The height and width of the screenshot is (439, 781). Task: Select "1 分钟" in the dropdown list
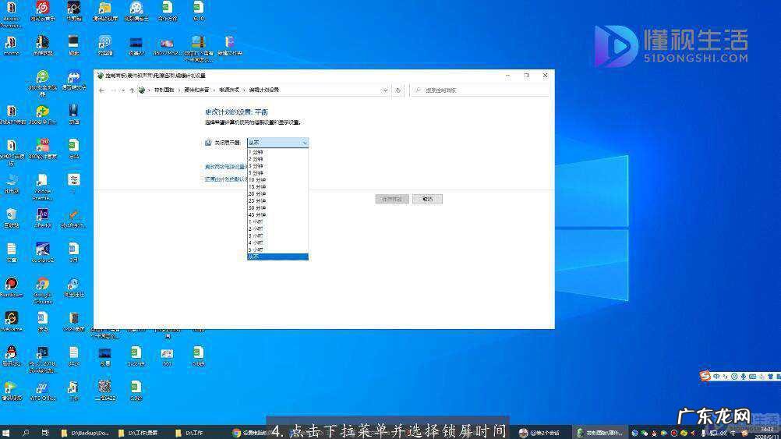pos(256,152)
